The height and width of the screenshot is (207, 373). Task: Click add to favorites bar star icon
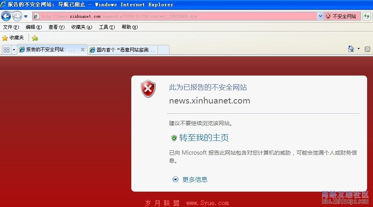tap(35, 38)
